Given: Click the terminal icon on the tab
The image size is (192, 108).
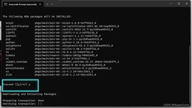Looking at the screenshot, I should 6,4.
